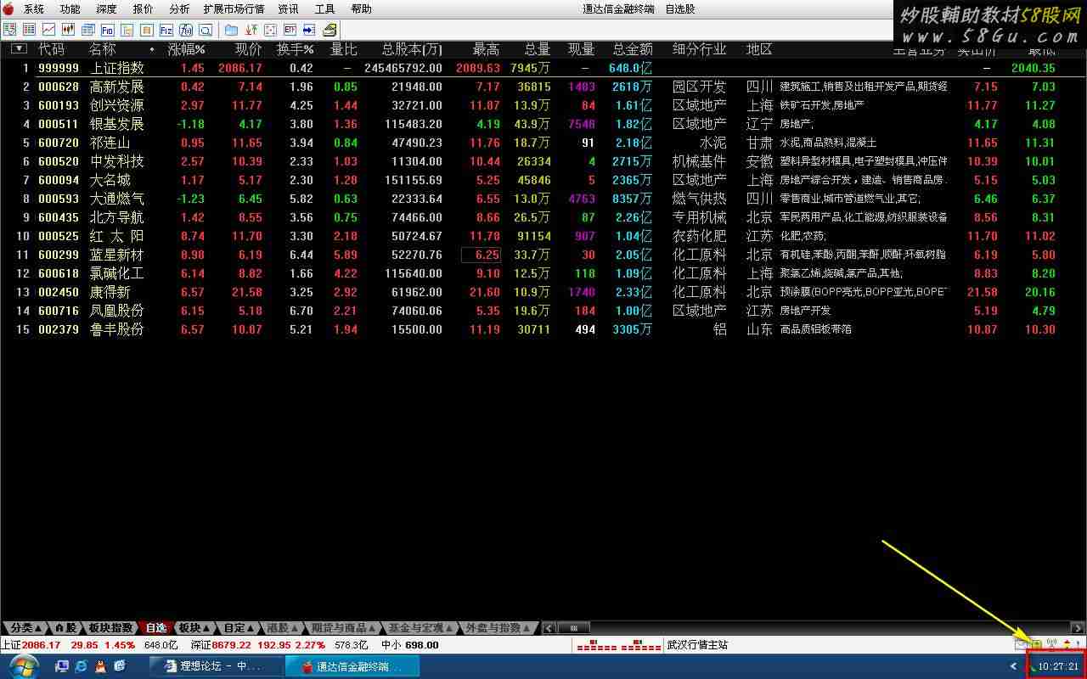Click the yellow calculator-style toolbar icon
Screen dimensions: 1087x679
pyautogui.click(x=329, y=30)
